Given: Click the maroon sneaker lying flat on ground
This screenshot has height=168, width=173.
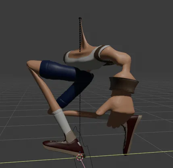Looking at the screenshot, I should pyautogui.click(x=63, y=147).
